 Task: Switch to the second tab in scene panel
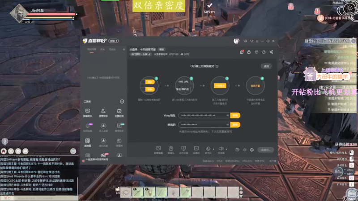[103, 50]
